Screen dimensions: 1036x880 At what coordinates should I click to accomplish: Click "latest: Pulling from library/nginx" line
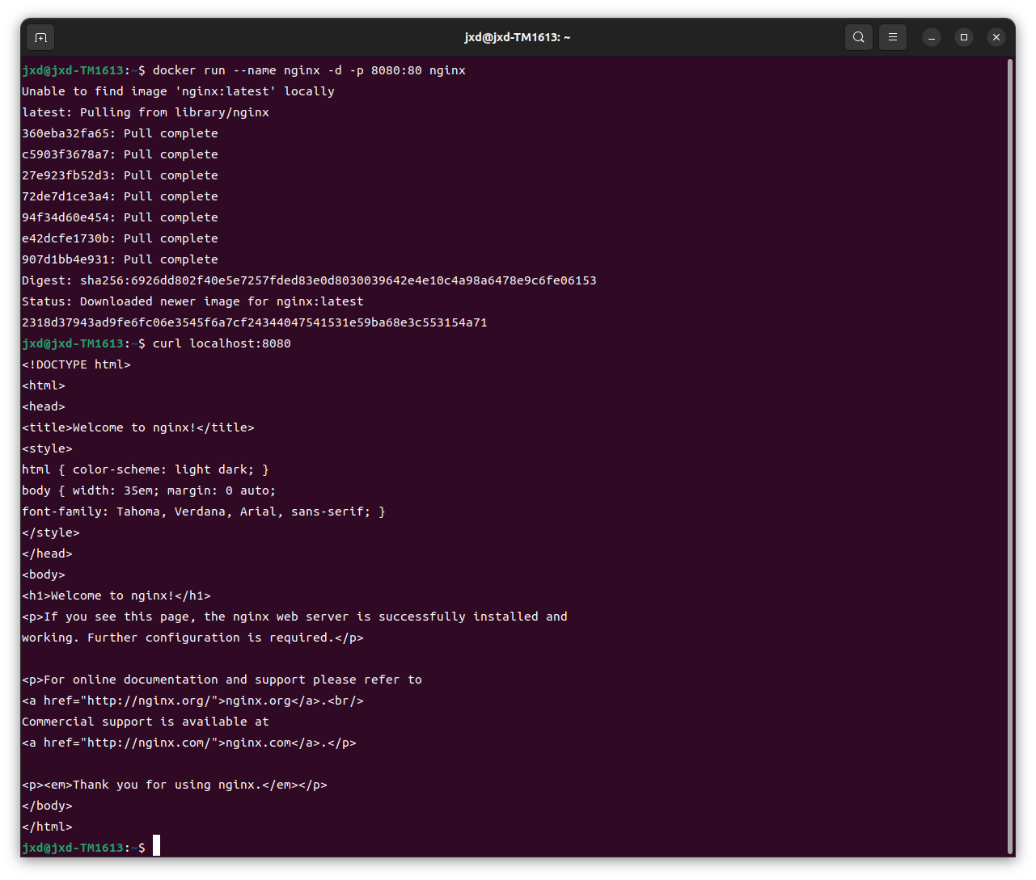[146, 112]
